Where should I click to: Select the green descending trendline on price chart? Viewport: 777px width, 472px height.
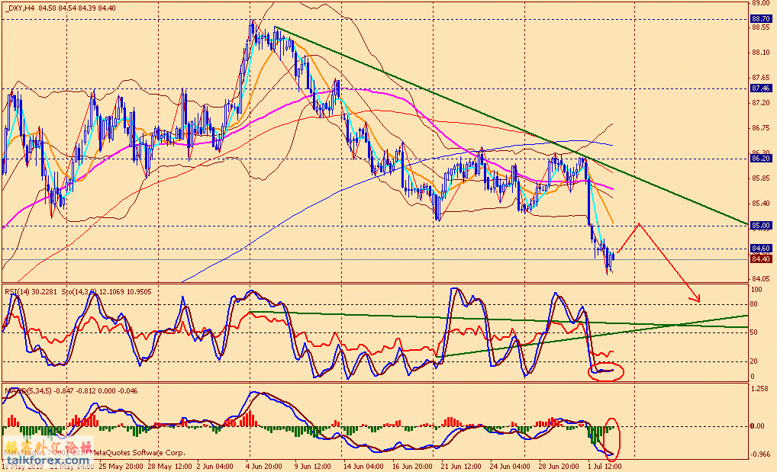pyautogui.click(x=511, y=125)
